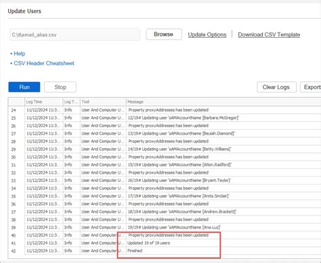This screenshot has height=263, width=321.
Task: Select the Ana.Luz update message
Action: pyautogui.click(x=174, y=227)
